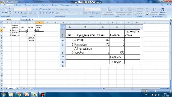Image resolution: width=172 pixels, height=97 pixels.
Task: Switch to sheet tab Лист2
Action: click(18, 88)
